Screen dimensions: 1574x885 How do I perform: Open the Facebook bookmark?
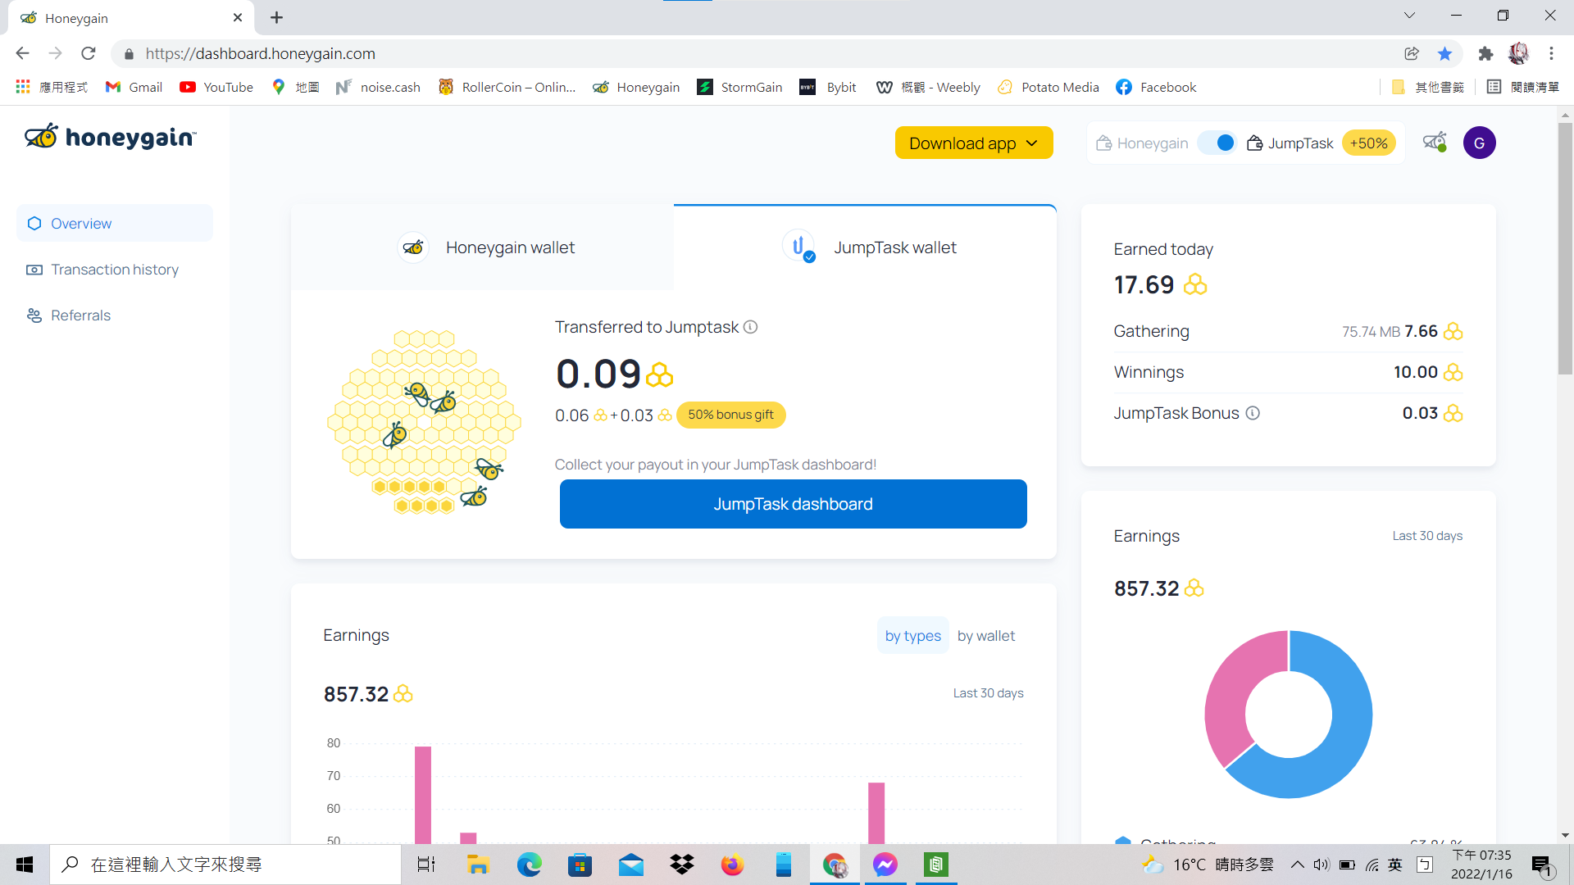click(x=1156, y=87)
